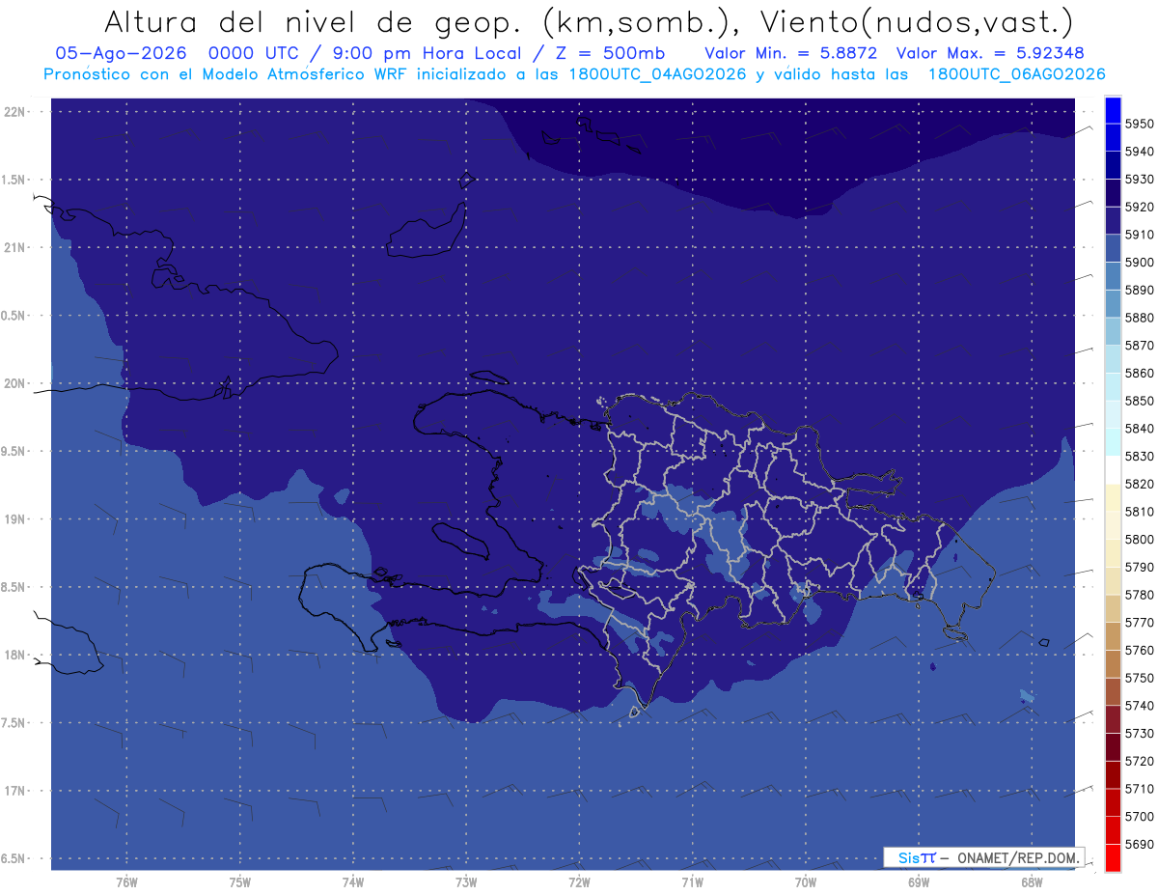Click the '76W' longitude label
This screenshot has height=895, width=1158.
click(x=126, y=882)
